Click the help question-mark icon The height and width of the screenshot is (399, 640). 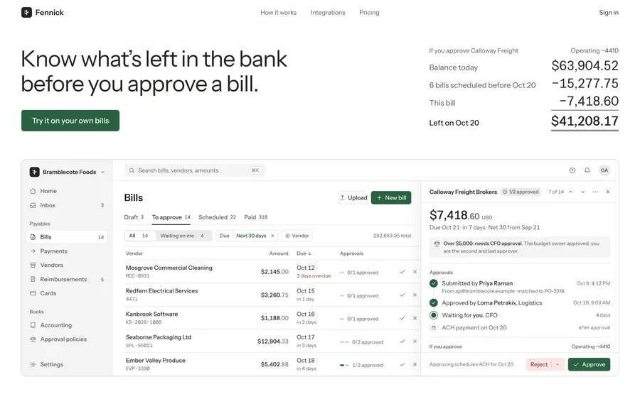572,170
